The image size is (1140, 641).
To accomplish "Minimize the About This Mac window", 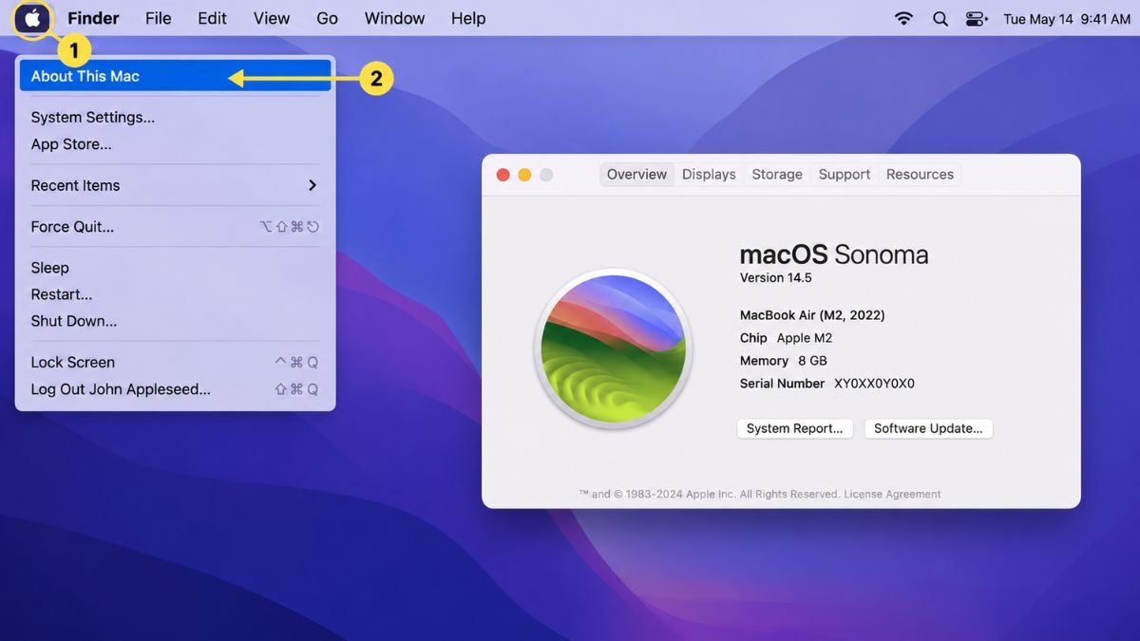I will (524, 175).
